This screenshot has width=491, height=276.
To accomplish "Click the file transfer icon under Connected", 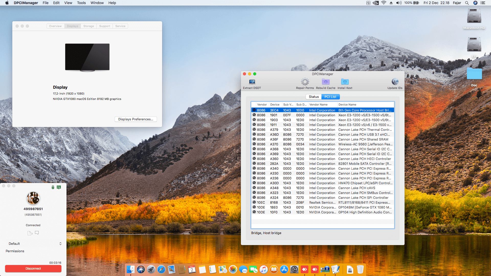I will [x=30, y=233].
